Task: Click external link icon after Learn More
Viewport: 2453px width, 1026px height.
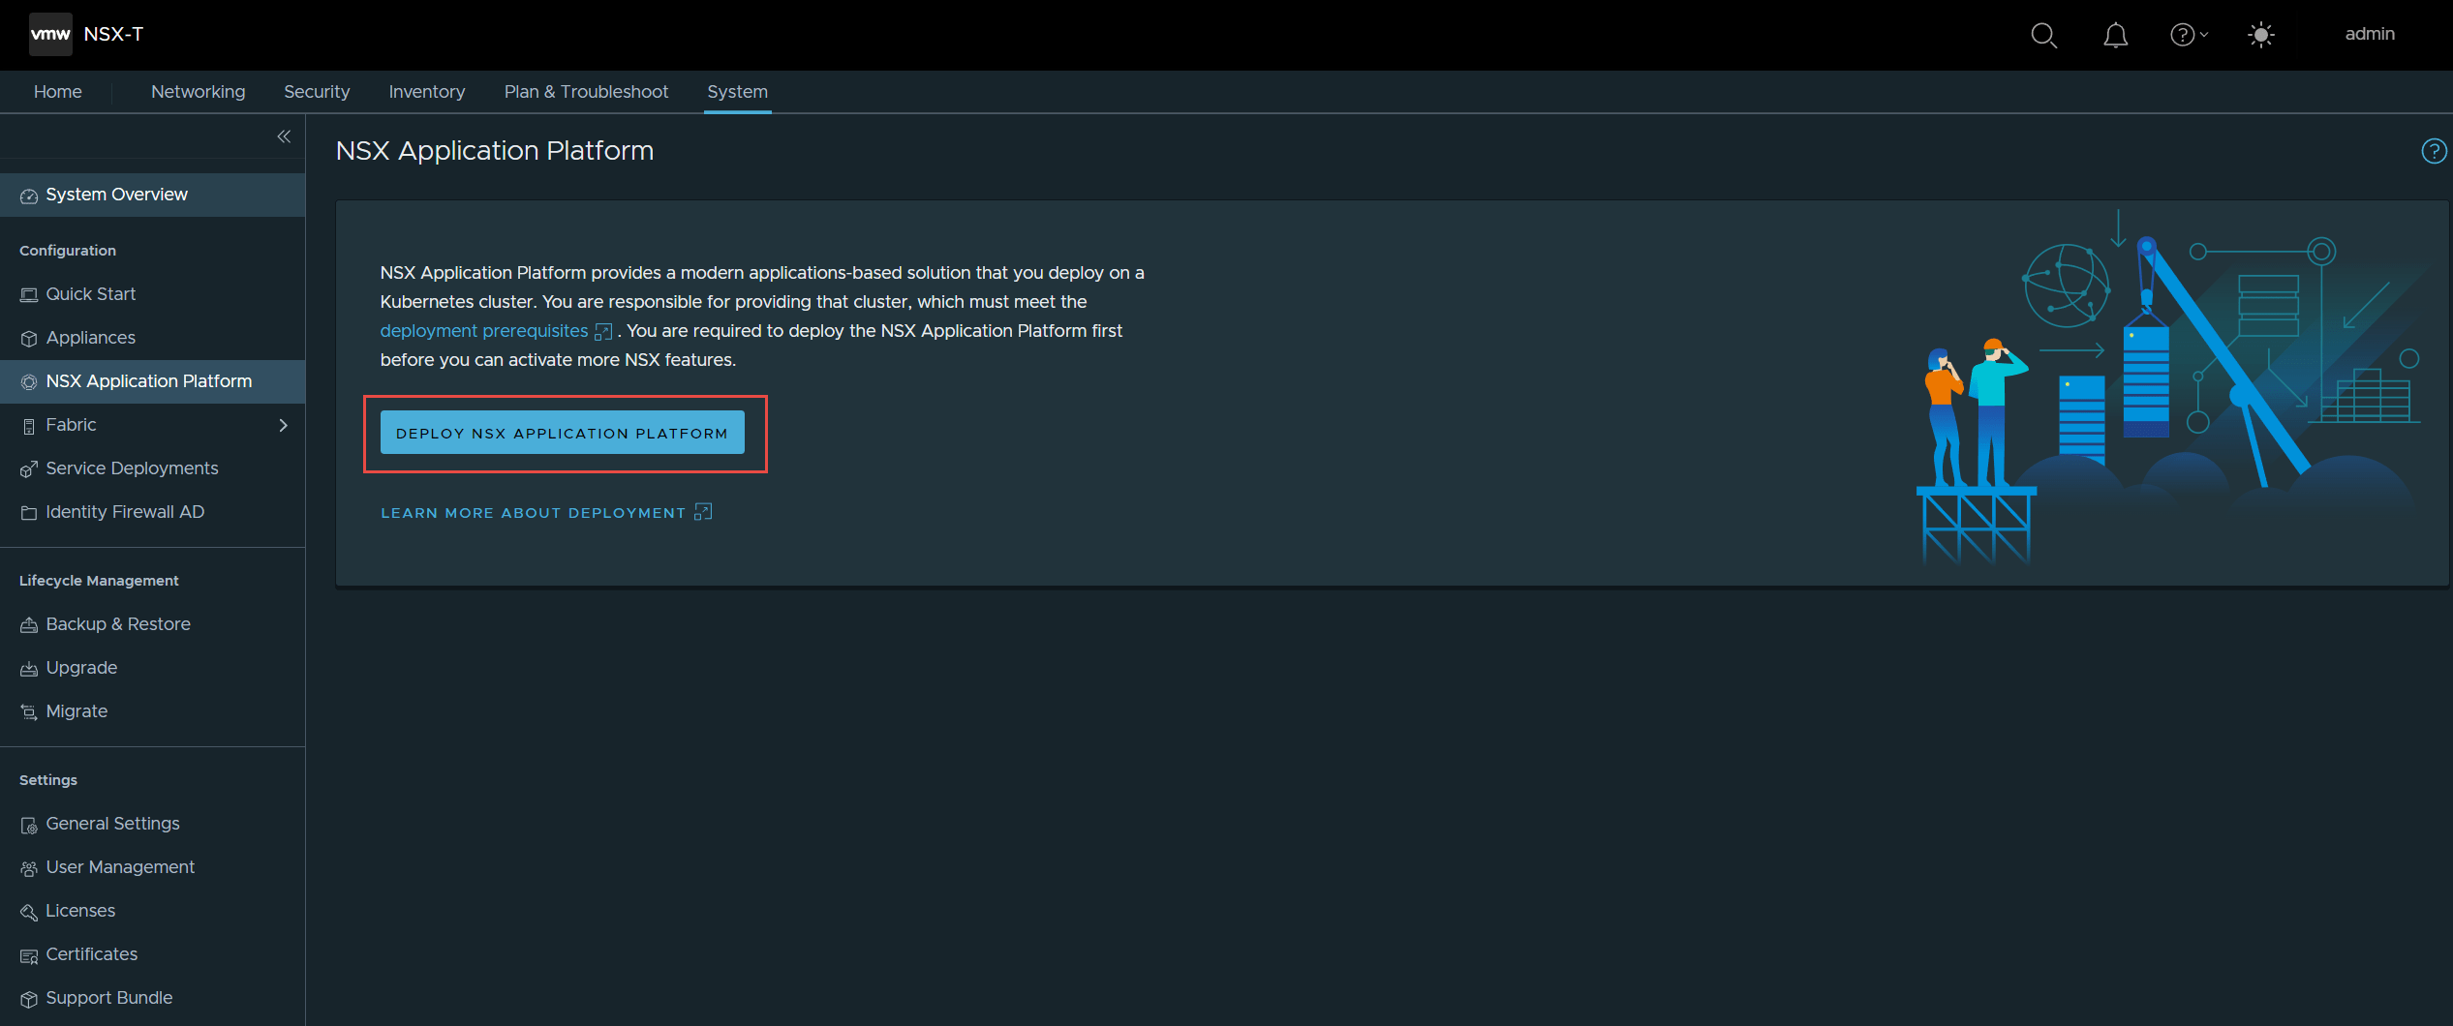Action: (x=703, y=512)
